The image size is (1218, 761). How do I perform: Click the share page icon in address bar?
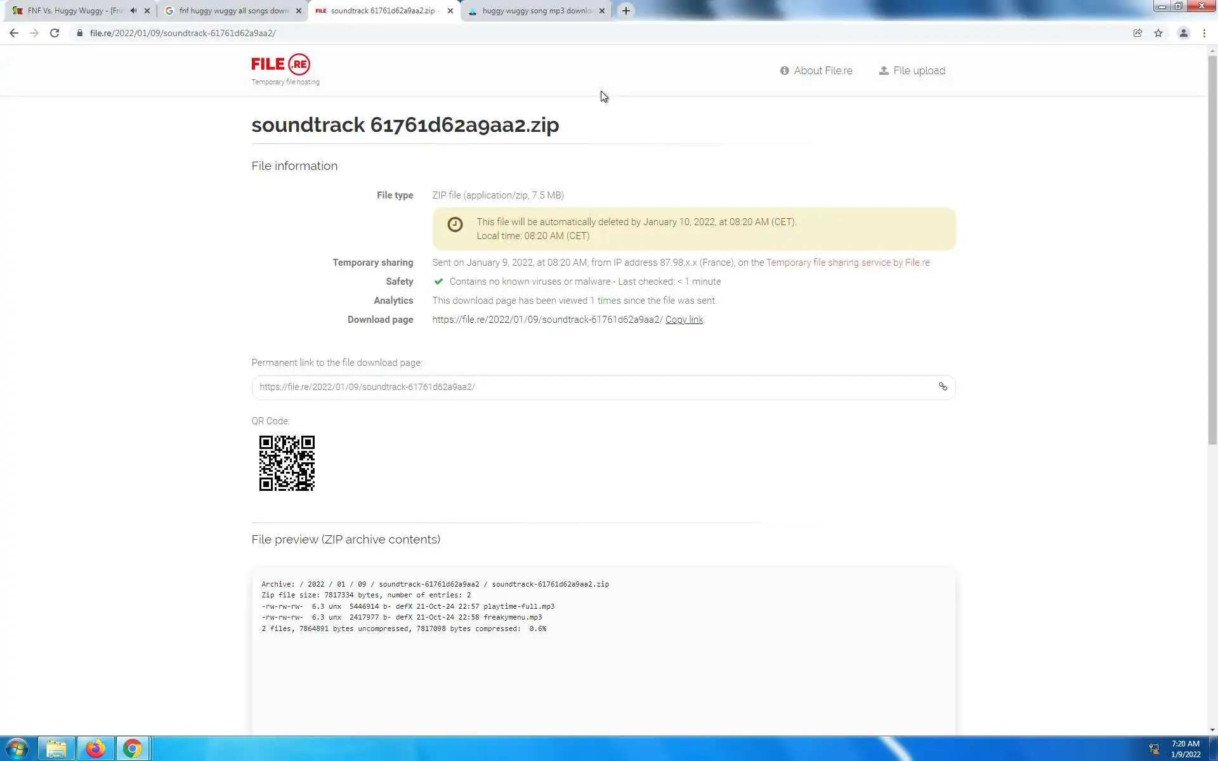(1137, 33)
